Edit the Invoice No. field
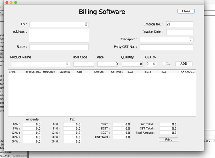Screen dimensions: 215x158 coord(180,24)
